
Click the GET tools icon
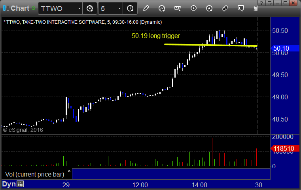pyautogui.click(x=178, y=8)
